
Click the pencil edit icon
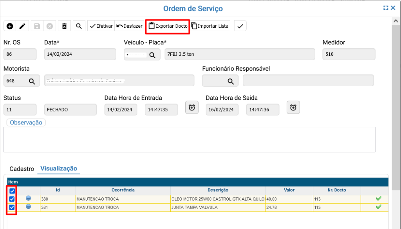pyautogui.click(x=22, y=26)
